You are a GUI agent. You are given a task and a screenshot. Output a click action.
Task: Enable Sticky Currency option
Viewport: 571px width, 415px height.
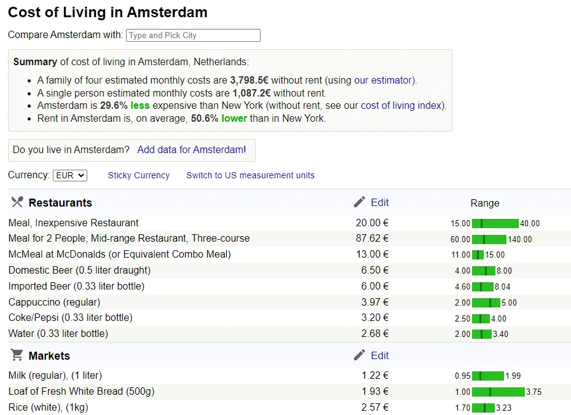(138, 175)
